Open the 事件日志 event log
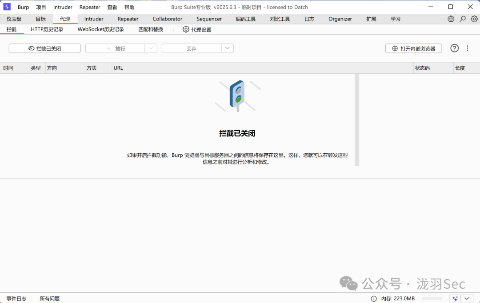This screenshot has width=480, height=303. tap(16, 299)
